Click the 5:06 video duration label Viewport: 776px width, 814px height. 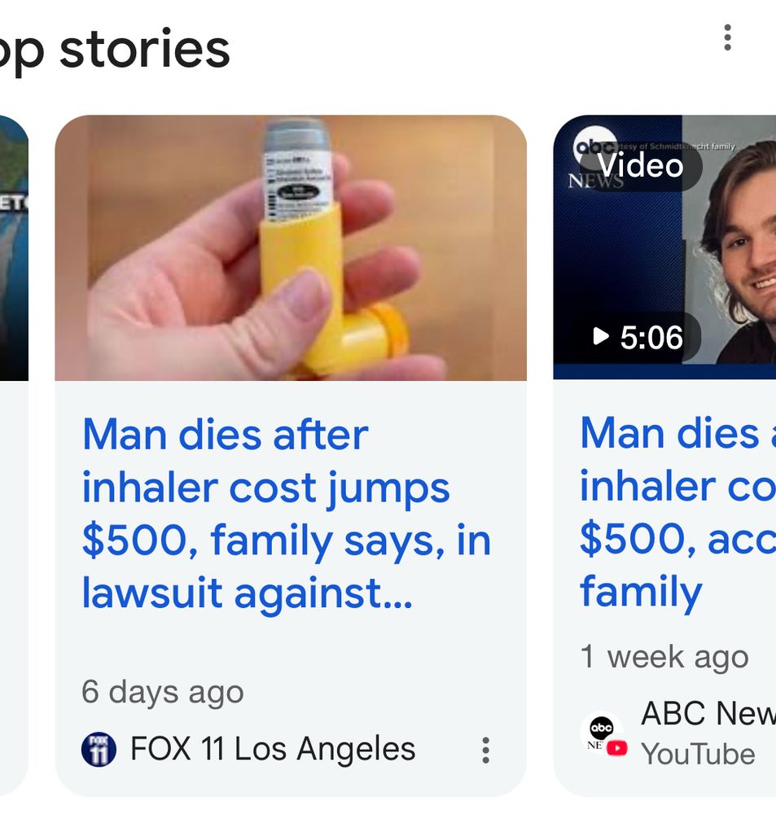(640, 337)
